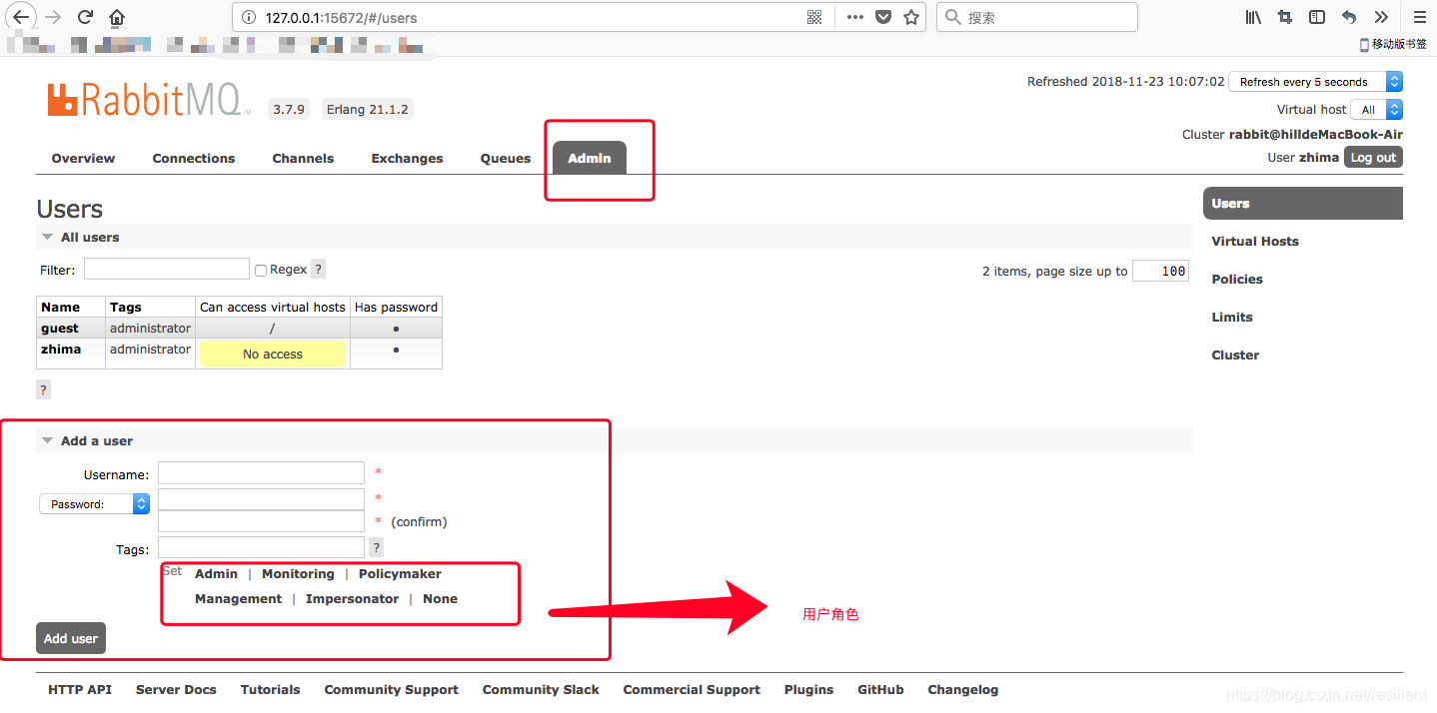Click the Pocket save icon
Viewport: 1437px width, 713px height.
[883, 17]
